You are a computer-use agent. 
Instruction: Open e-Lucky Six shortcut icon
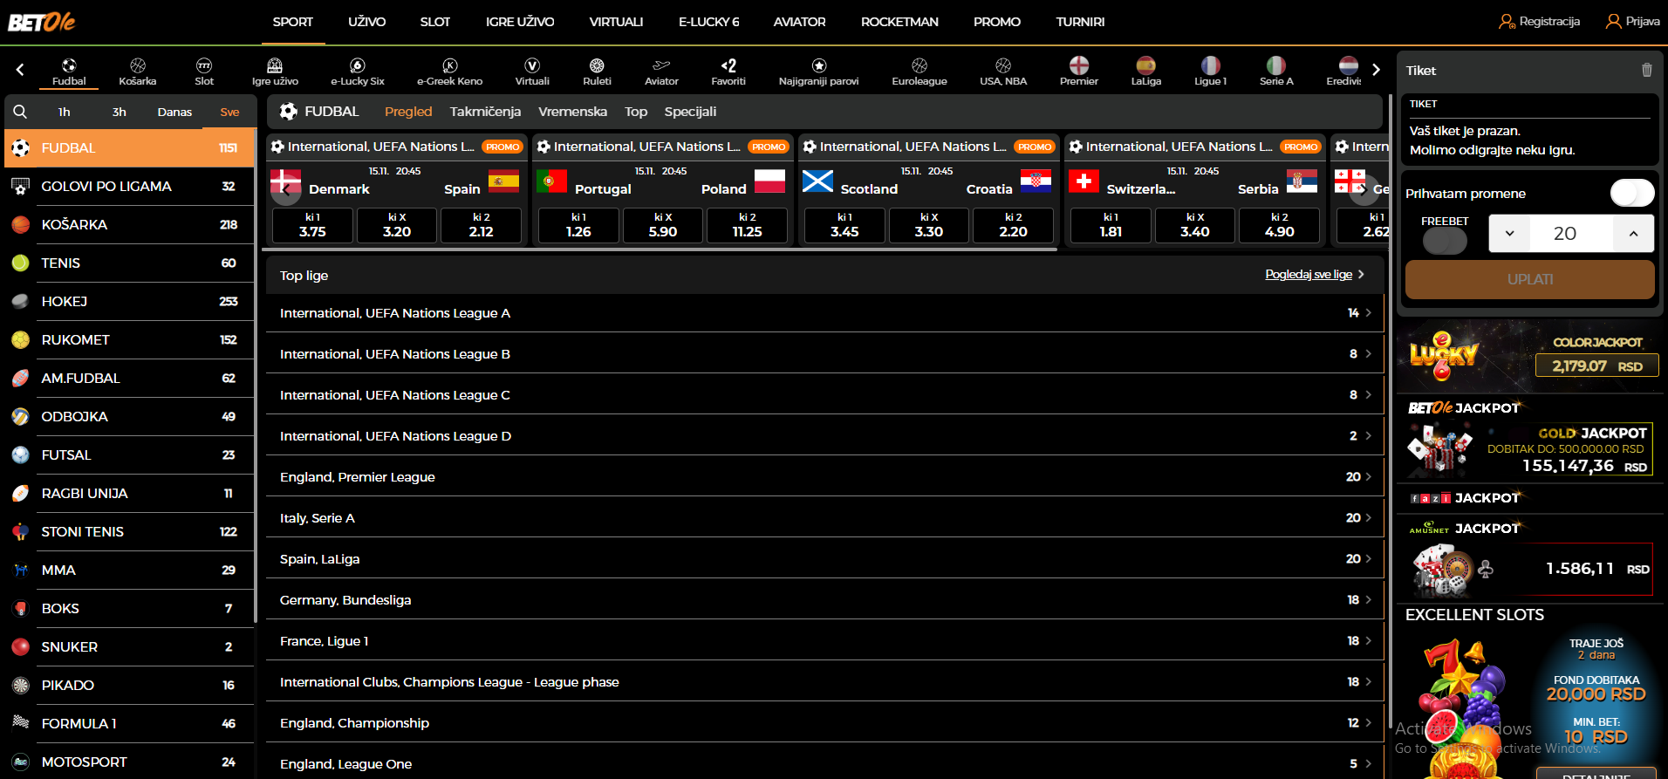358,65
